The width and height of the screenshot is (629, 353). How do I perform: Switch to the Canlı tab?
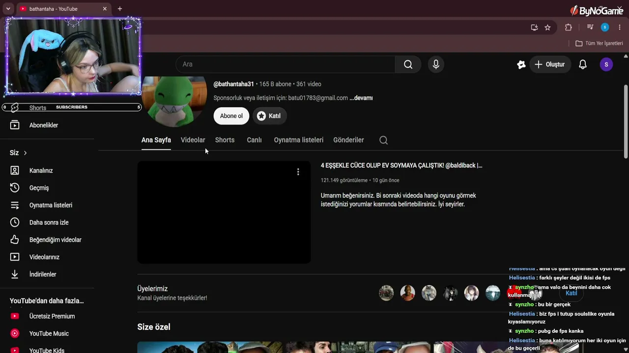[254, 140]
